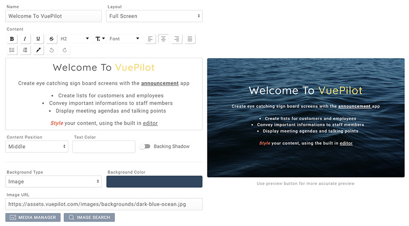Click the Image URL field

pyautogui.click(x=104, y=204)
